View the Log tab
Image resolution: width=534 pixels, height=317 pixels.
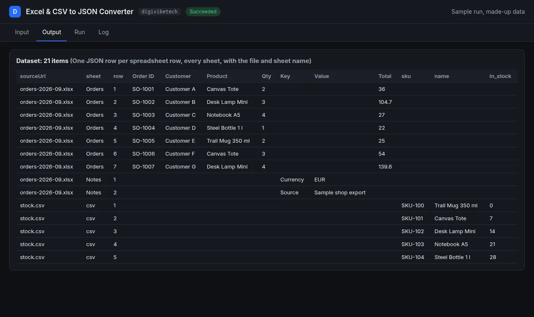[x=103, y=32]
